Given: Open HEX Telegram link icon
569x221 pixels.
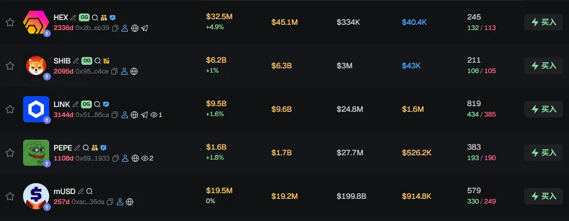Looking at the screenshot, I should (x=145, y=28).
